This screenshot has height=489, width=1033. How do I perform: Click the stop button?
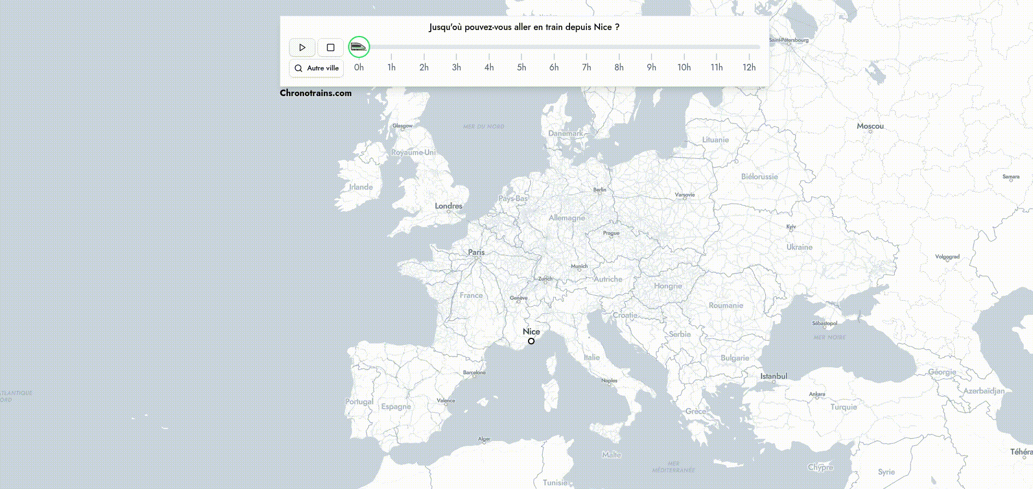coord(330,47)
